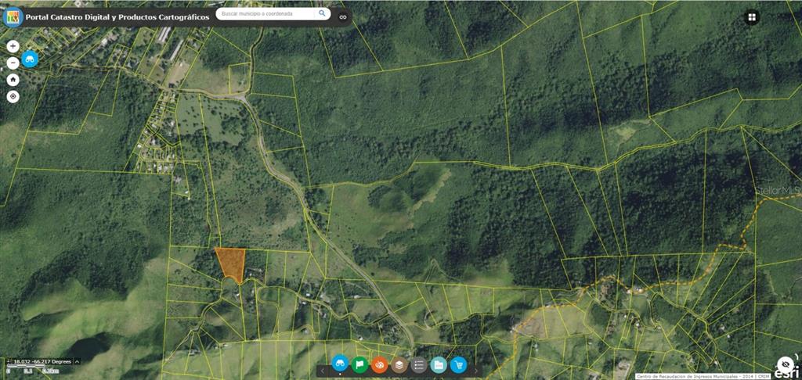Zoom out of the map
The image size is (802, 380).
pyautogui.click(x=13, y=63)
